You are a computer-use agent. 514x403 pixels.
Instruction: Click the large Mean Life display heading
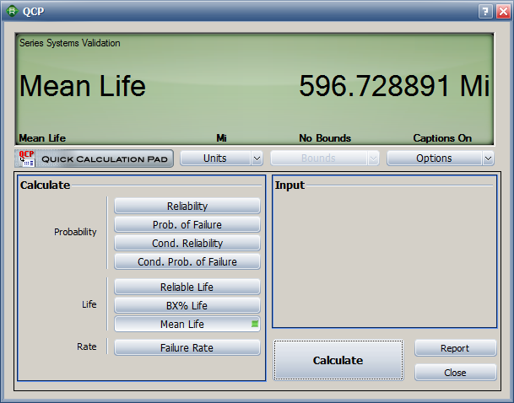[82, 86]
